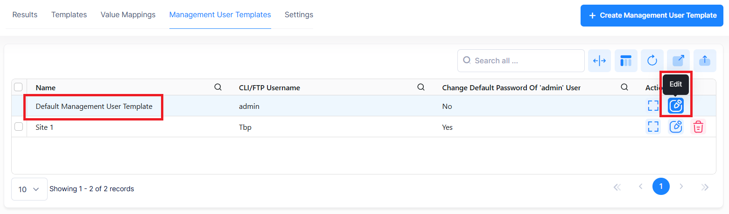Image resolution: width=729 pixels, height=214 pixels.
Task: Expand view for Default Management User Template
Action: pyautogui.click(x=653, y=106)
